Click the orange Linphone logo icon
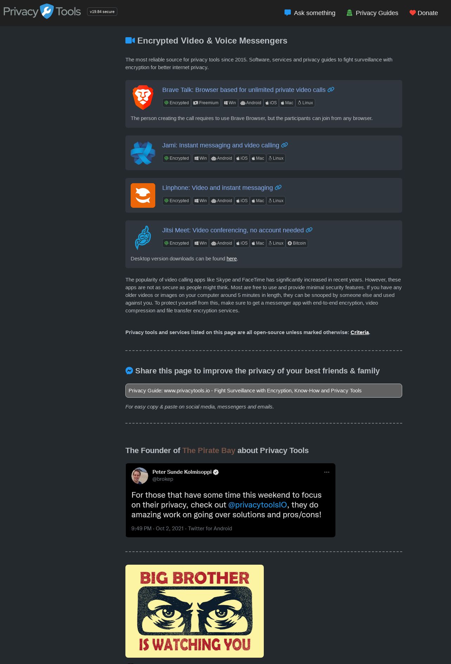 coord(143,195)
